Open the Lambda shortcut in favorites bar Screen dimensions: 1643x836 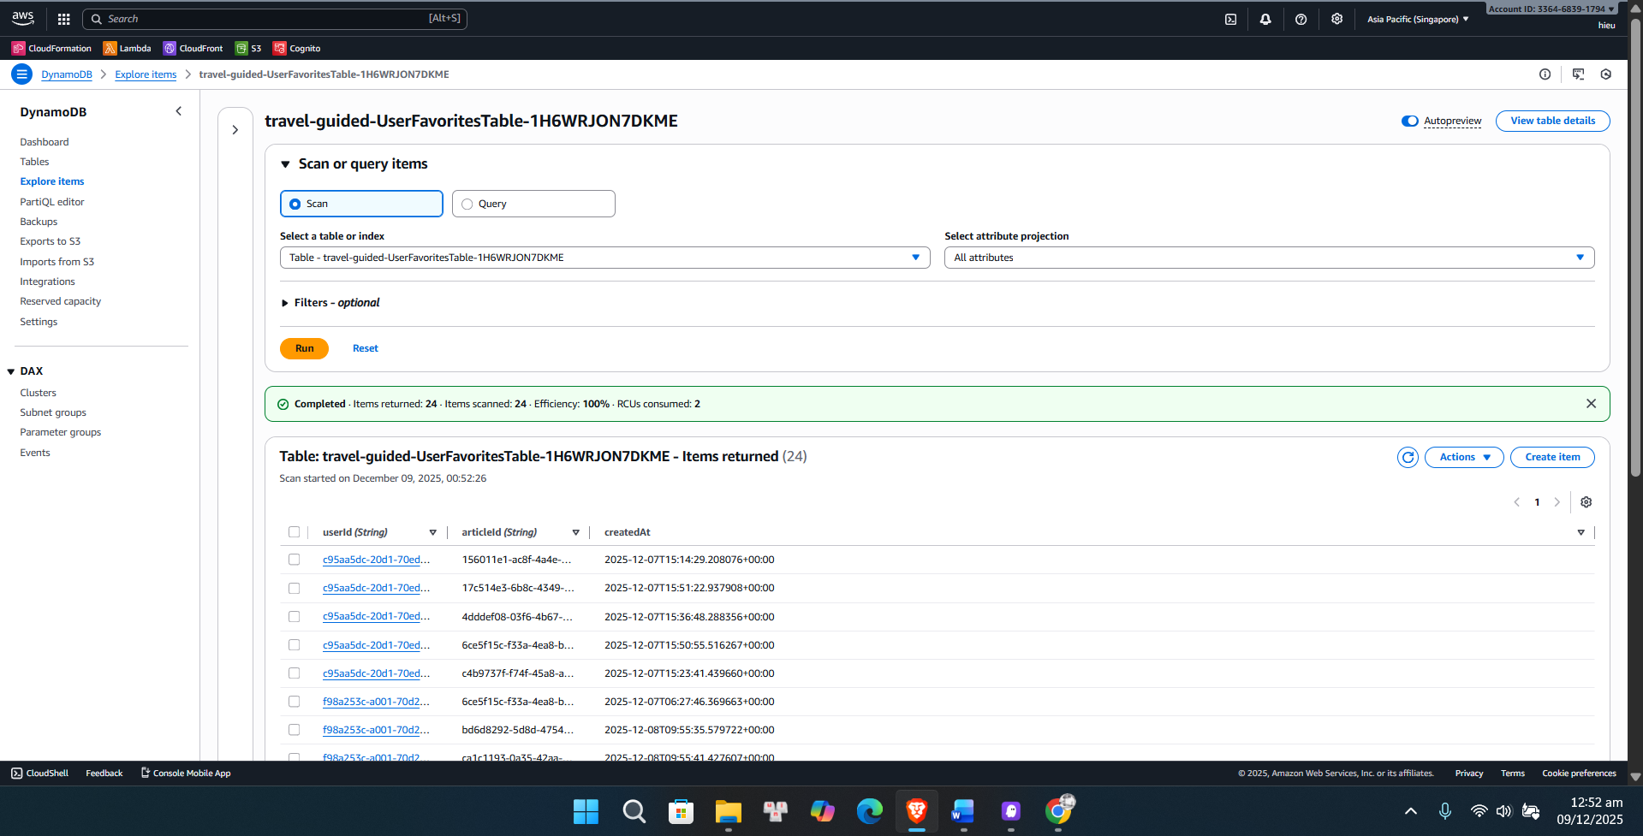pos(127,49)
